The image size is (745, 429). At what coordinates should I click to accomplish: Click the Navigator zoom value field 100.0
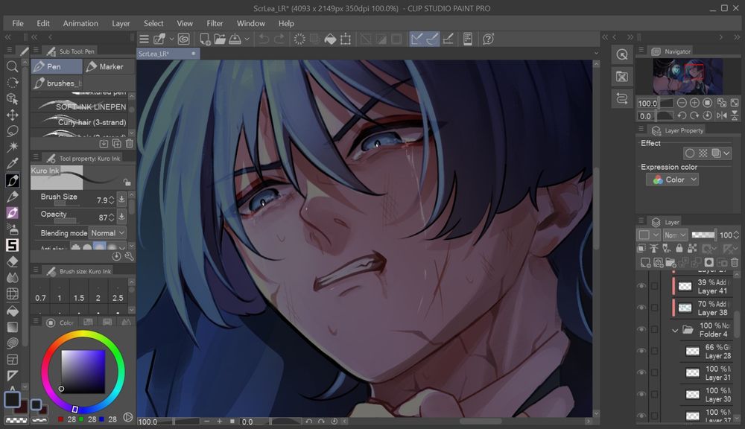[647, 103]
